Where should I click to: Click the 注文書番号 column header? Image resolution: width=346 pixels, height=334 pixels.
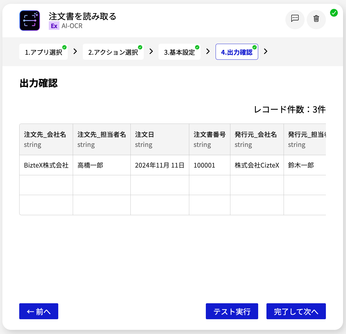(x=210, y=140)
